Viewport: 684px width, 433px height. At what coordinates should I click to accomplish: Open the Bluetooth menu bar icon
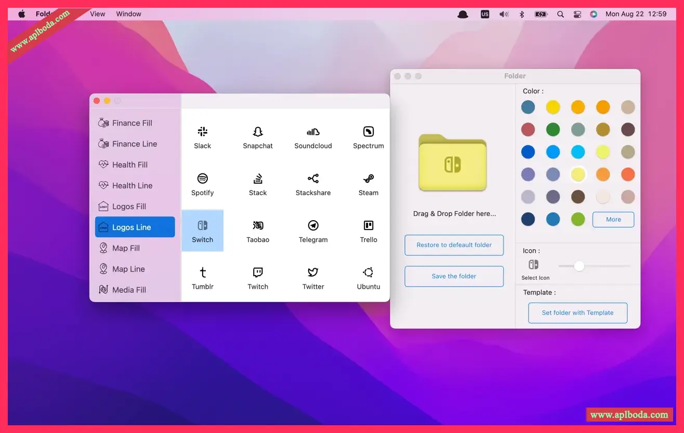(x=522, y=14)
